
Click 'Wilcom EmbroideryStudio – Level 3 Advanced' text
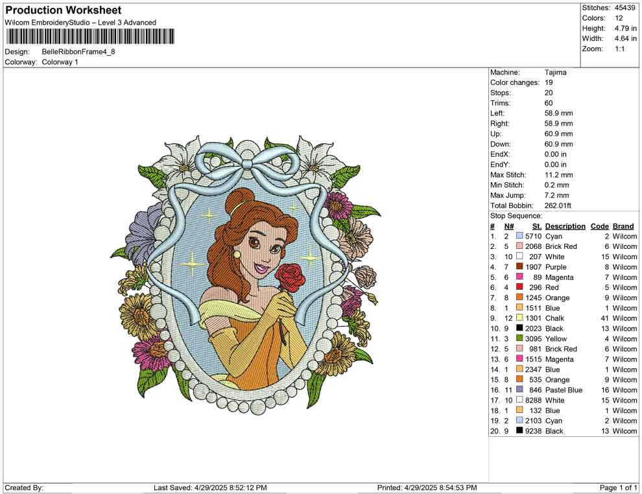click(x=80, y=23)
